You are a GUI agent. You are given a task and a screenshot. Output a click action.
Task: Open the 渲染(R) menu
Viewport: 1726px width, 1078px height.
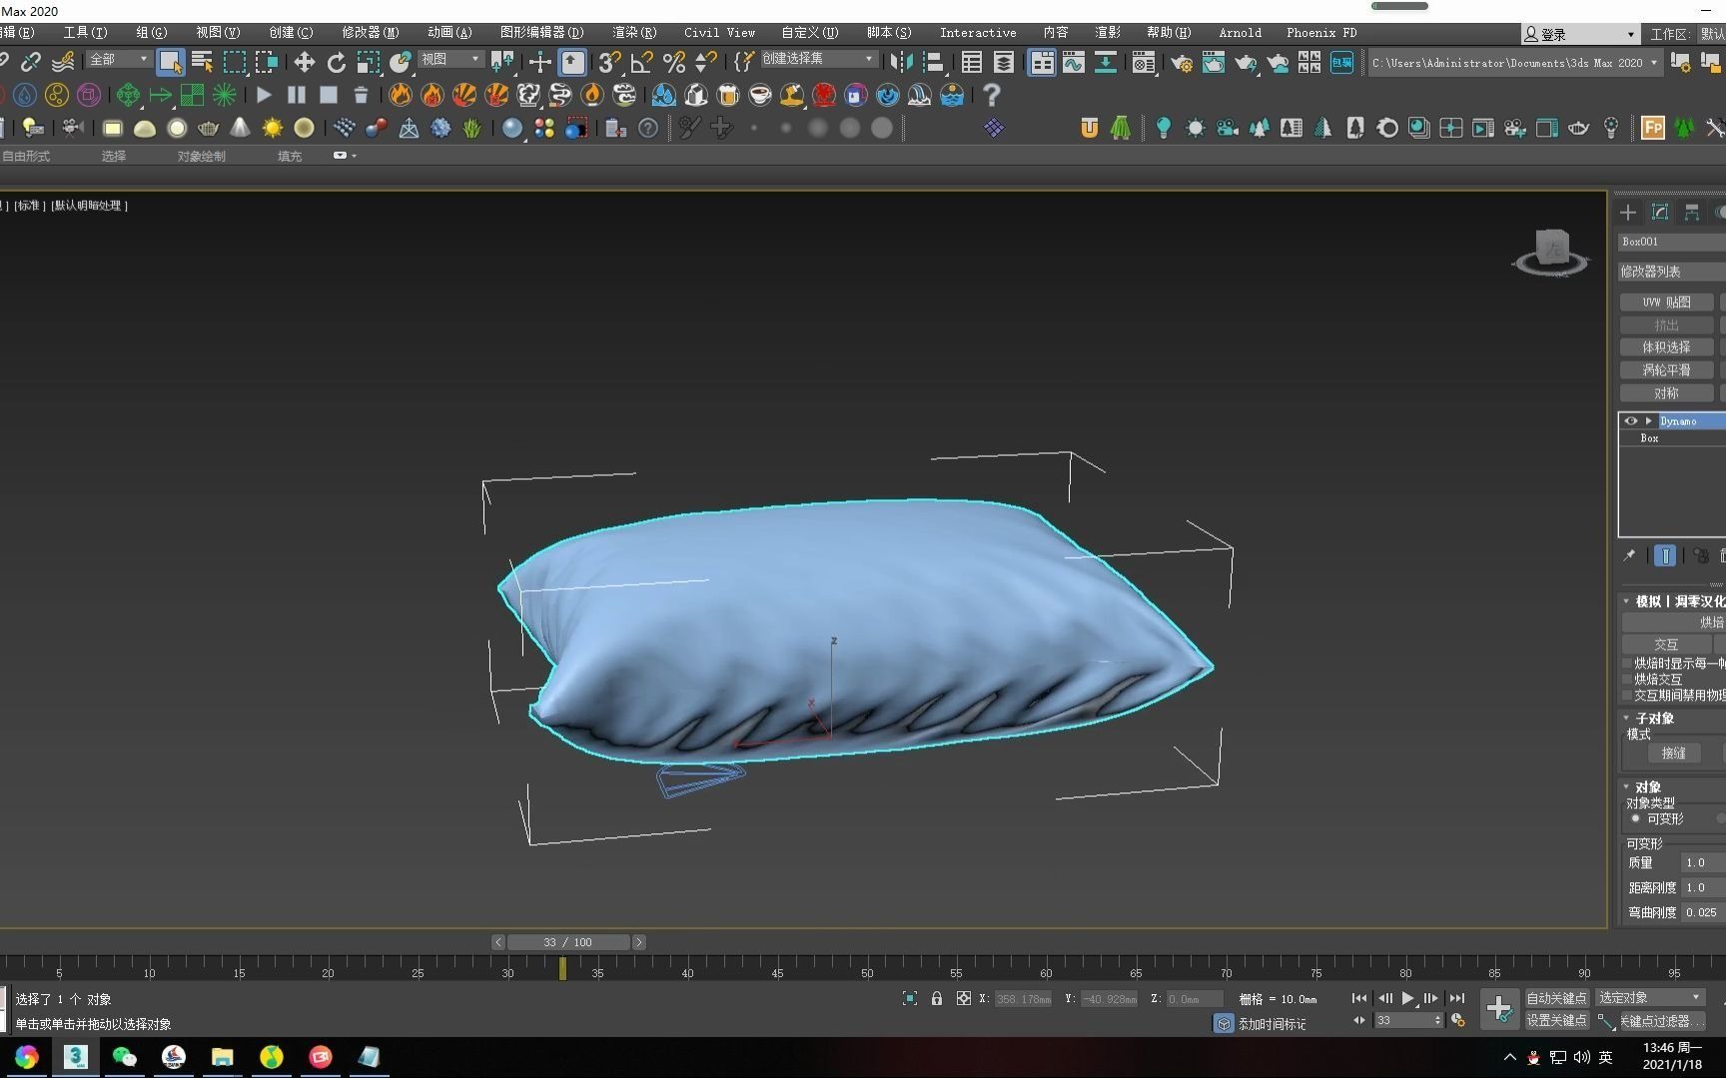click(634, 33)
